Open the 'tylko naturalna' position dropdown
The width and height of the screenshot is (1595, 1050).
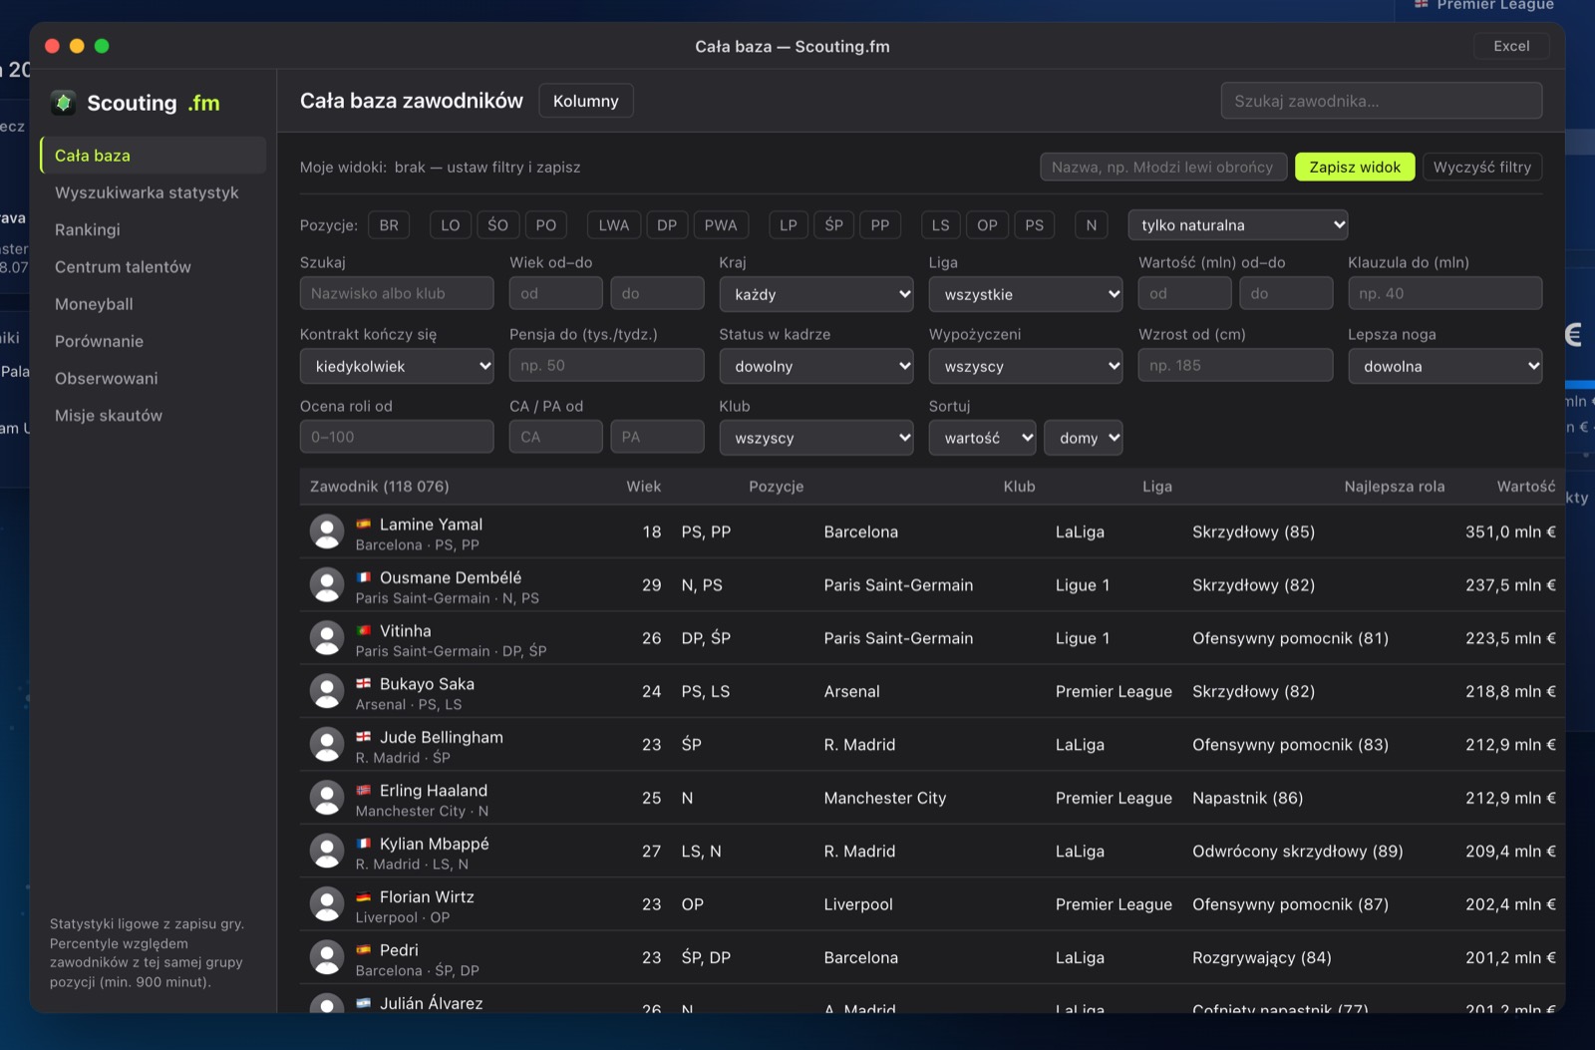[x=1238, y=225]
